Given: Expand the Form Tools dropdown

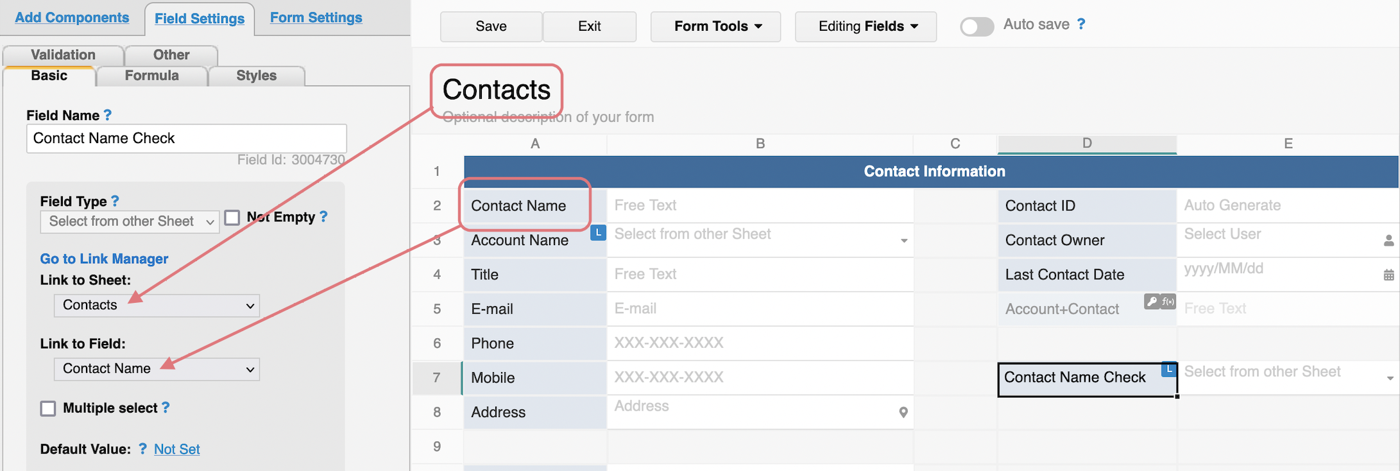Looking at the screenshot, I should point(715,26).
